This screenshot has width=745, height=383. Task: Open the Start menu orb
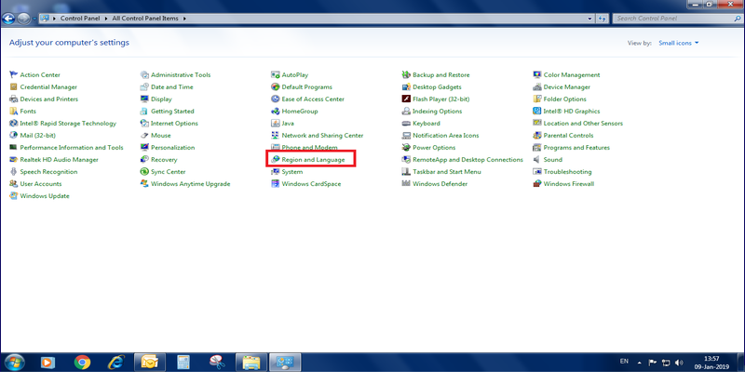click(16, 362)
